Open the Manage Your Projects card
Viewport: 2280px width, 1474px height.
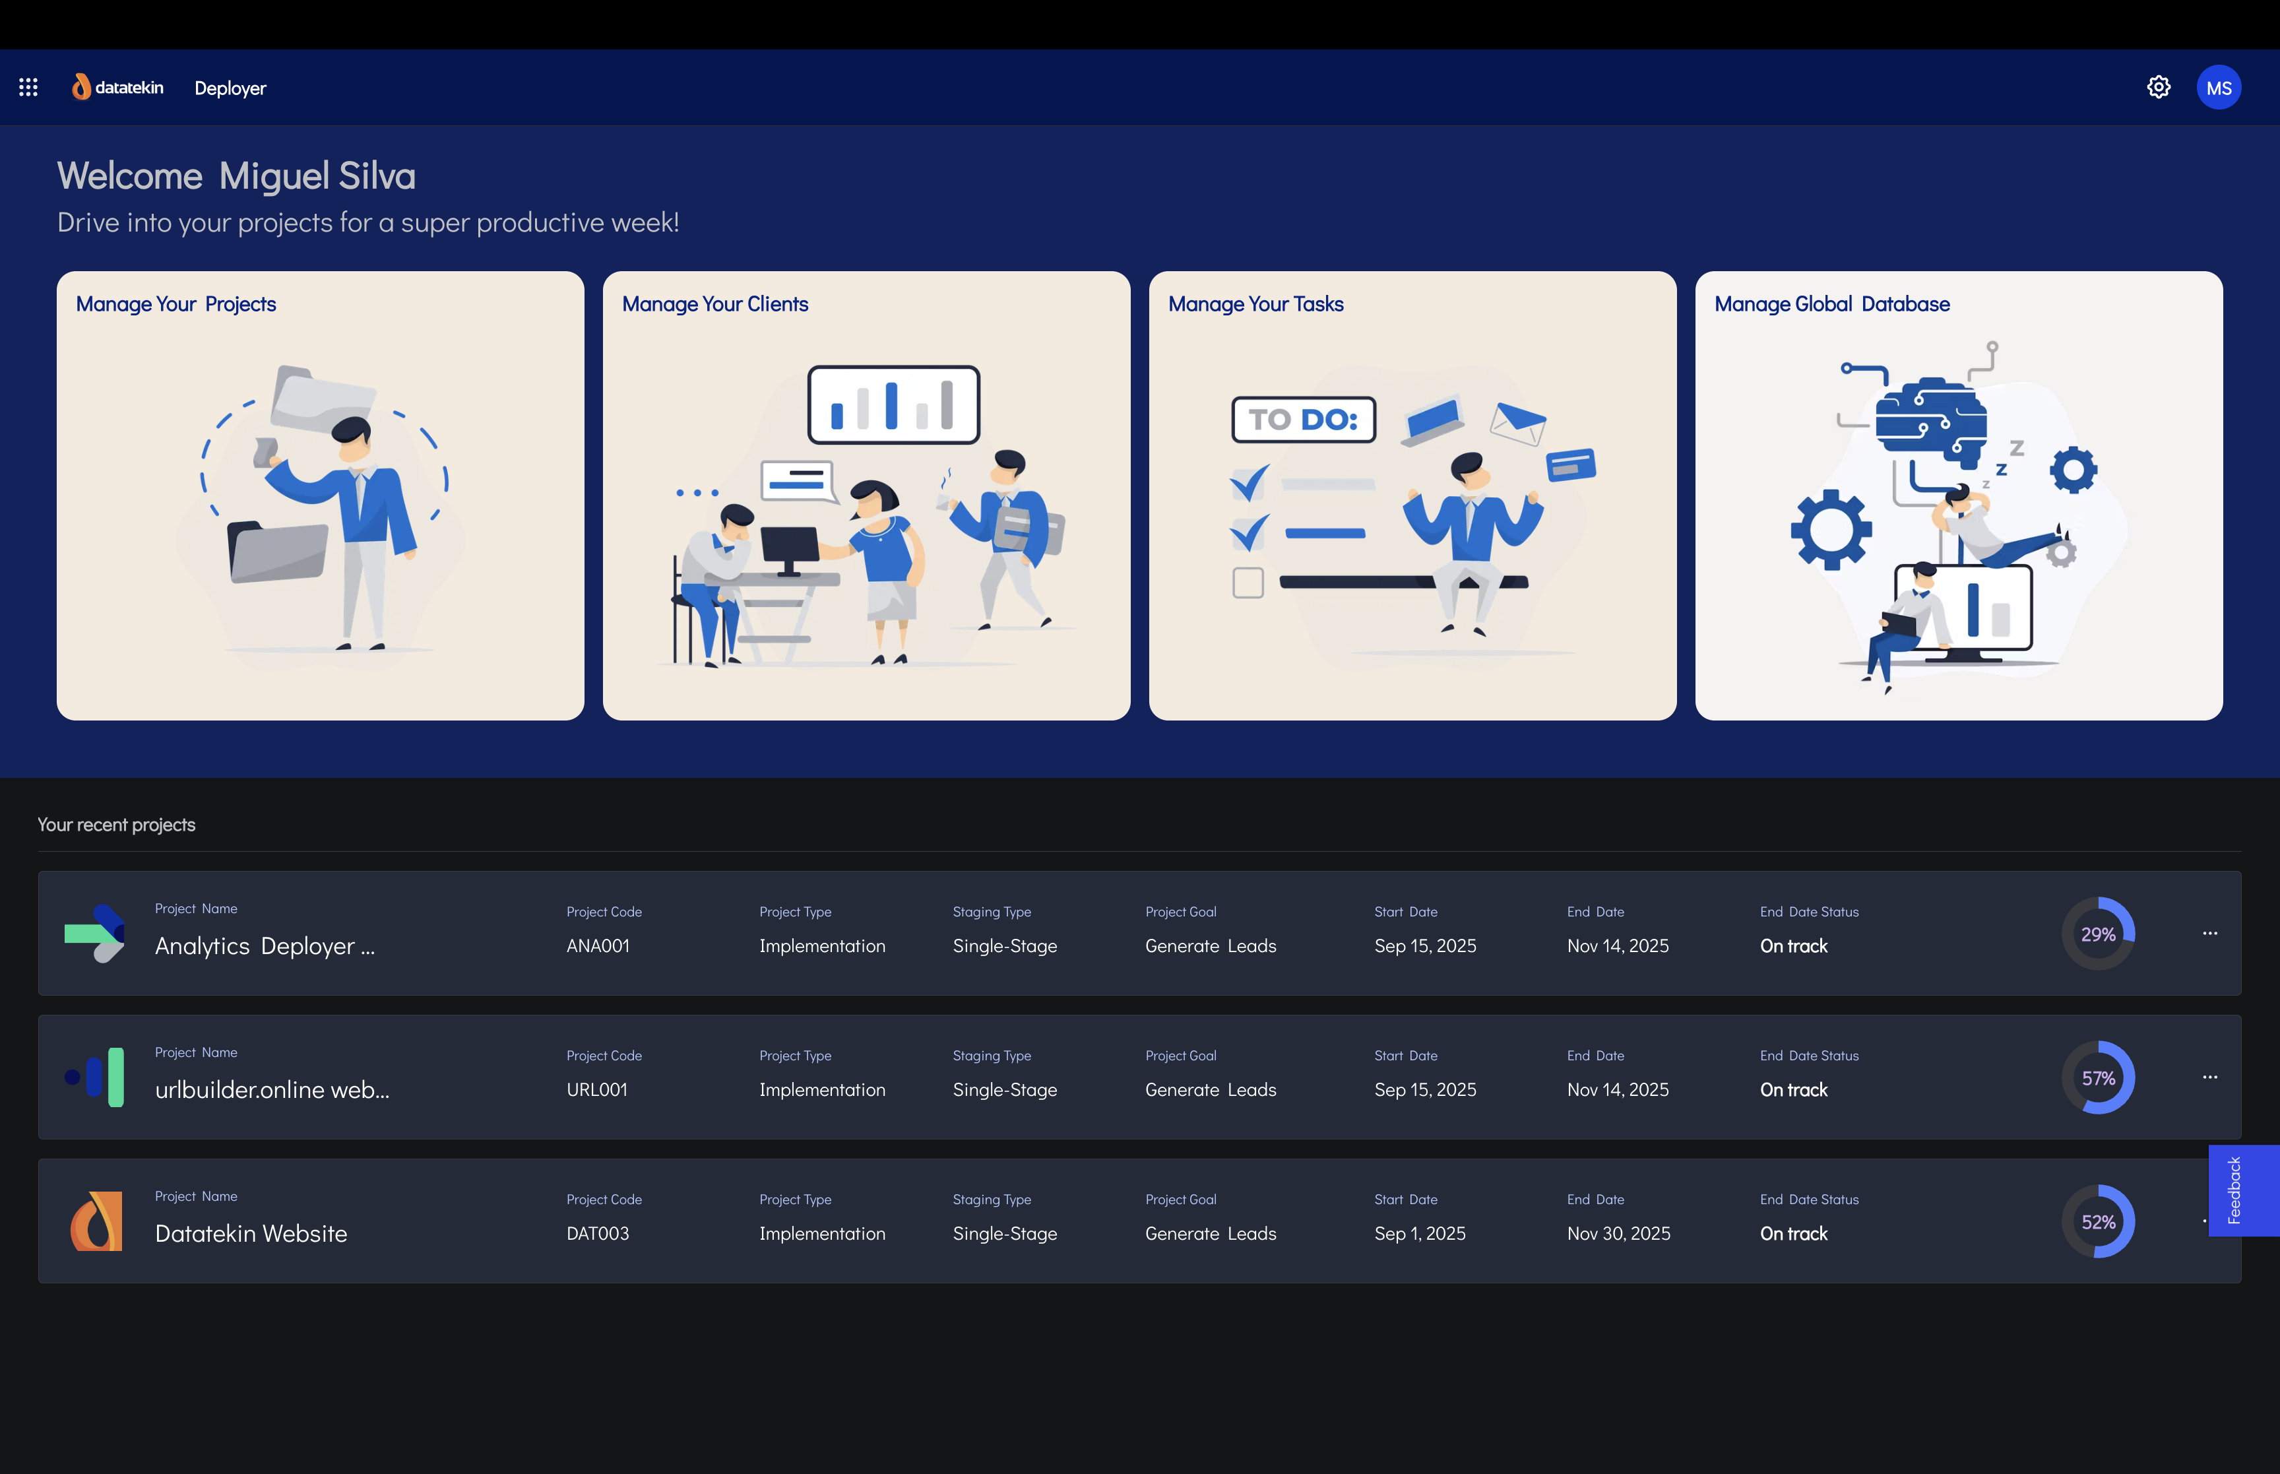[321, 495]
